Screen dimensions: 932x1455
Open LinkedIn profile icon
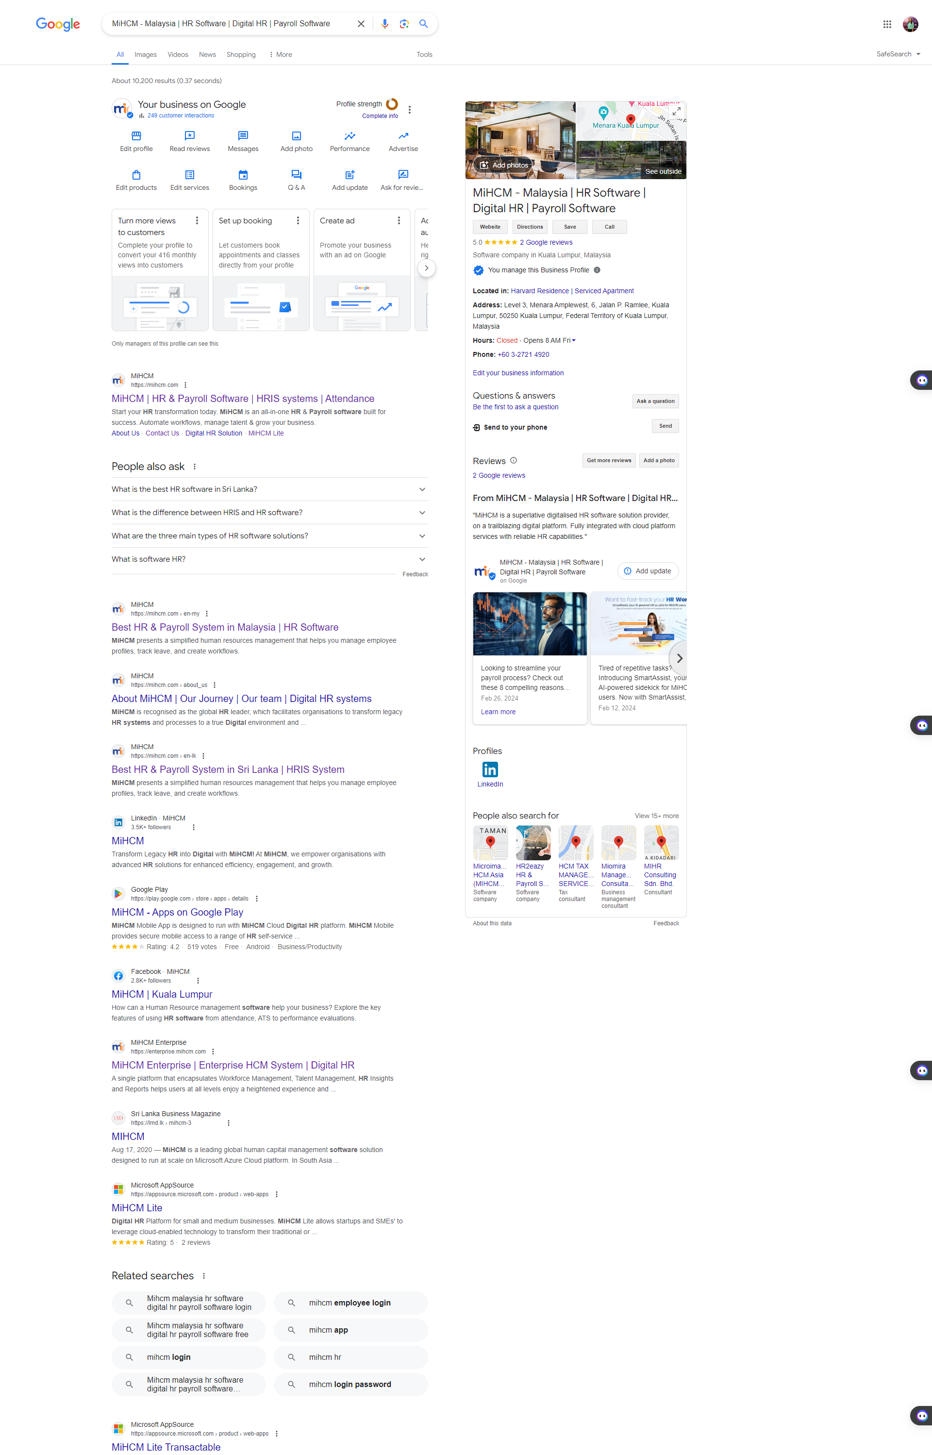490,769
